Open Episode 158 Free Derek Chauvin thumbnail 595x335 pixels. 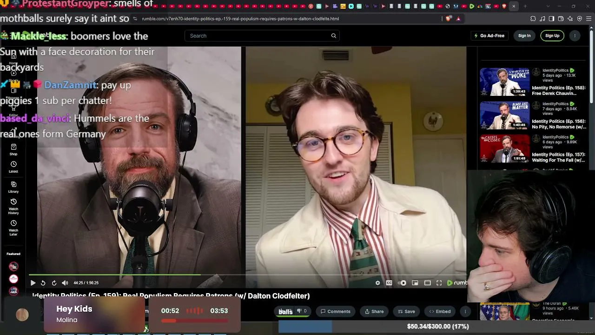coord(505,82)
